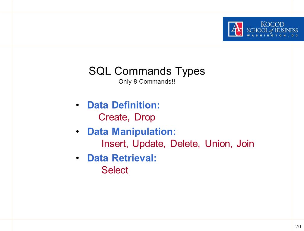Click the word Select
The image size is (304, 231).
pos(115,170)
